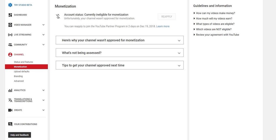Click the Analytics label

20,90
